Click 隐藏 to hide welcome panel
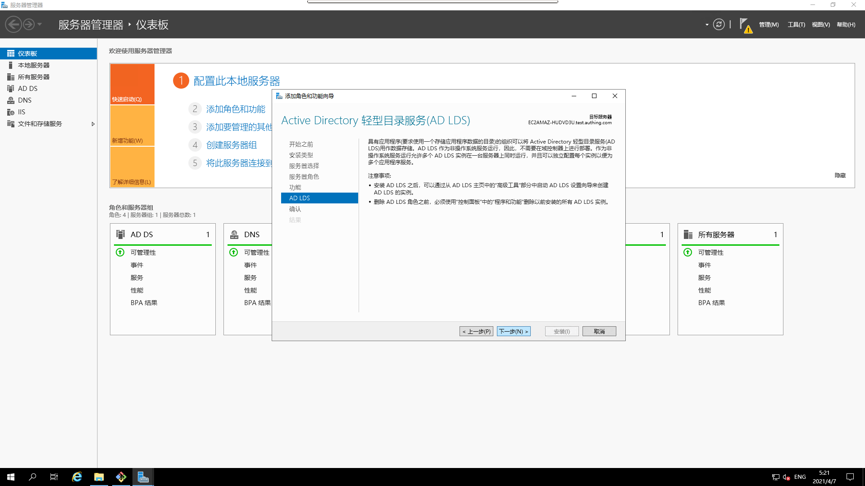 (x=840, y=175)
